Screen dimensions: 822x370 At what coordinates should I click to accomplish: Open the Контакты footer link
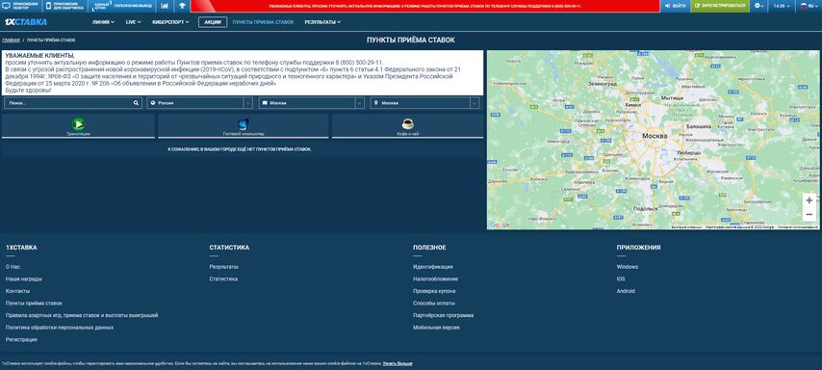(18, 291)
